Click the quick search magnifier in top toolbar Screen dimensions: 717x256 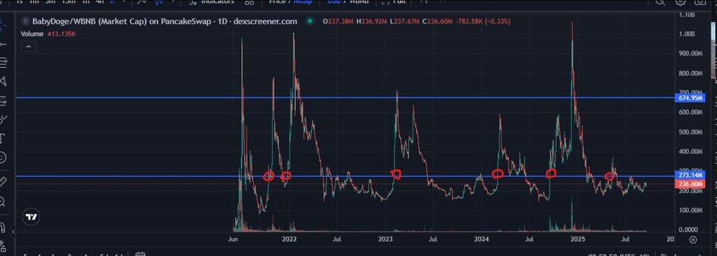click(660, 2)
